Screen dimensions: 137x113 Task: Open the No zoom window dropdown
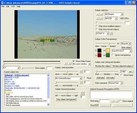tap(89, 64)
